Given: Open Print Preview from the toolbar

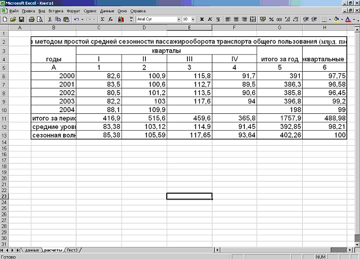Looking at the screenshot, I should (39, 19).
